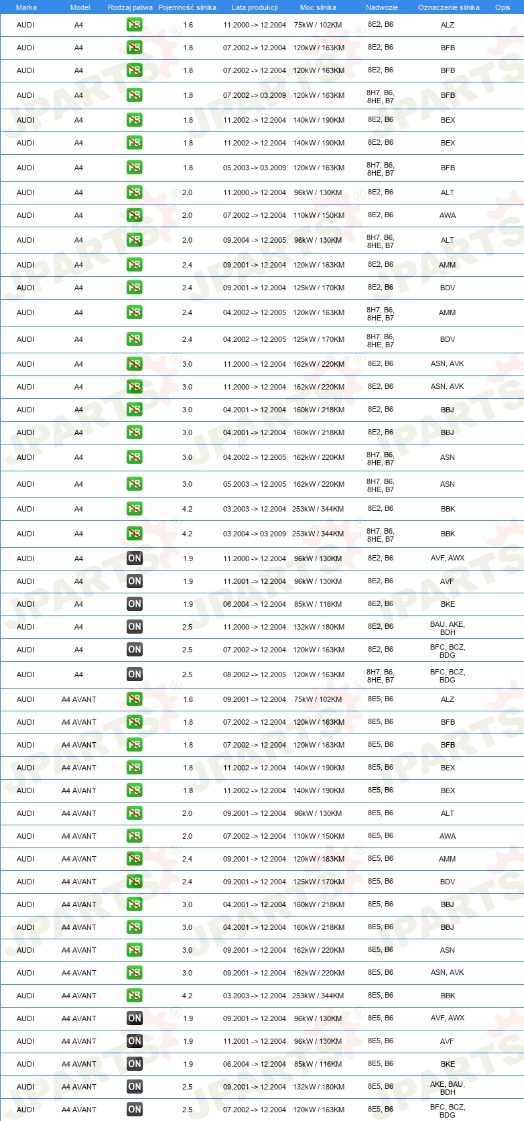Click the ON icon for A4 BAU, AKE, BDH
This screenshot has width=524, height=1121.
click(135, 627)
